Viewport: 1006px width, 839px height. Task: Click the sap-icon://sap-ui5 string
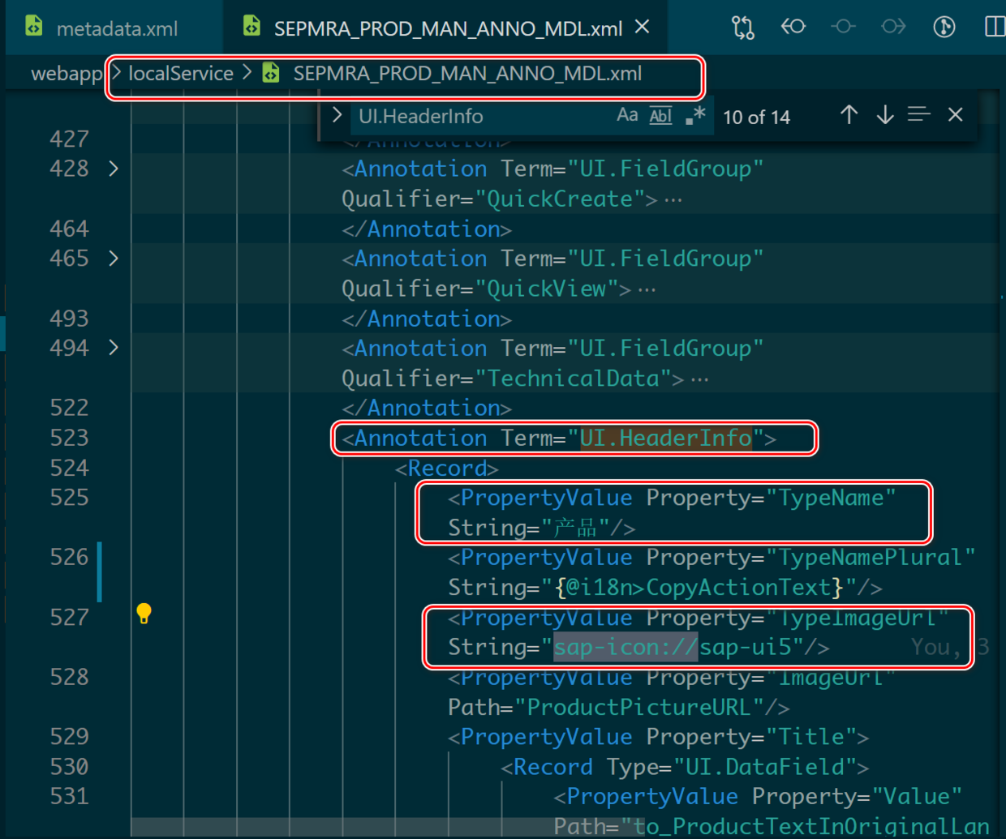(672, 648)
